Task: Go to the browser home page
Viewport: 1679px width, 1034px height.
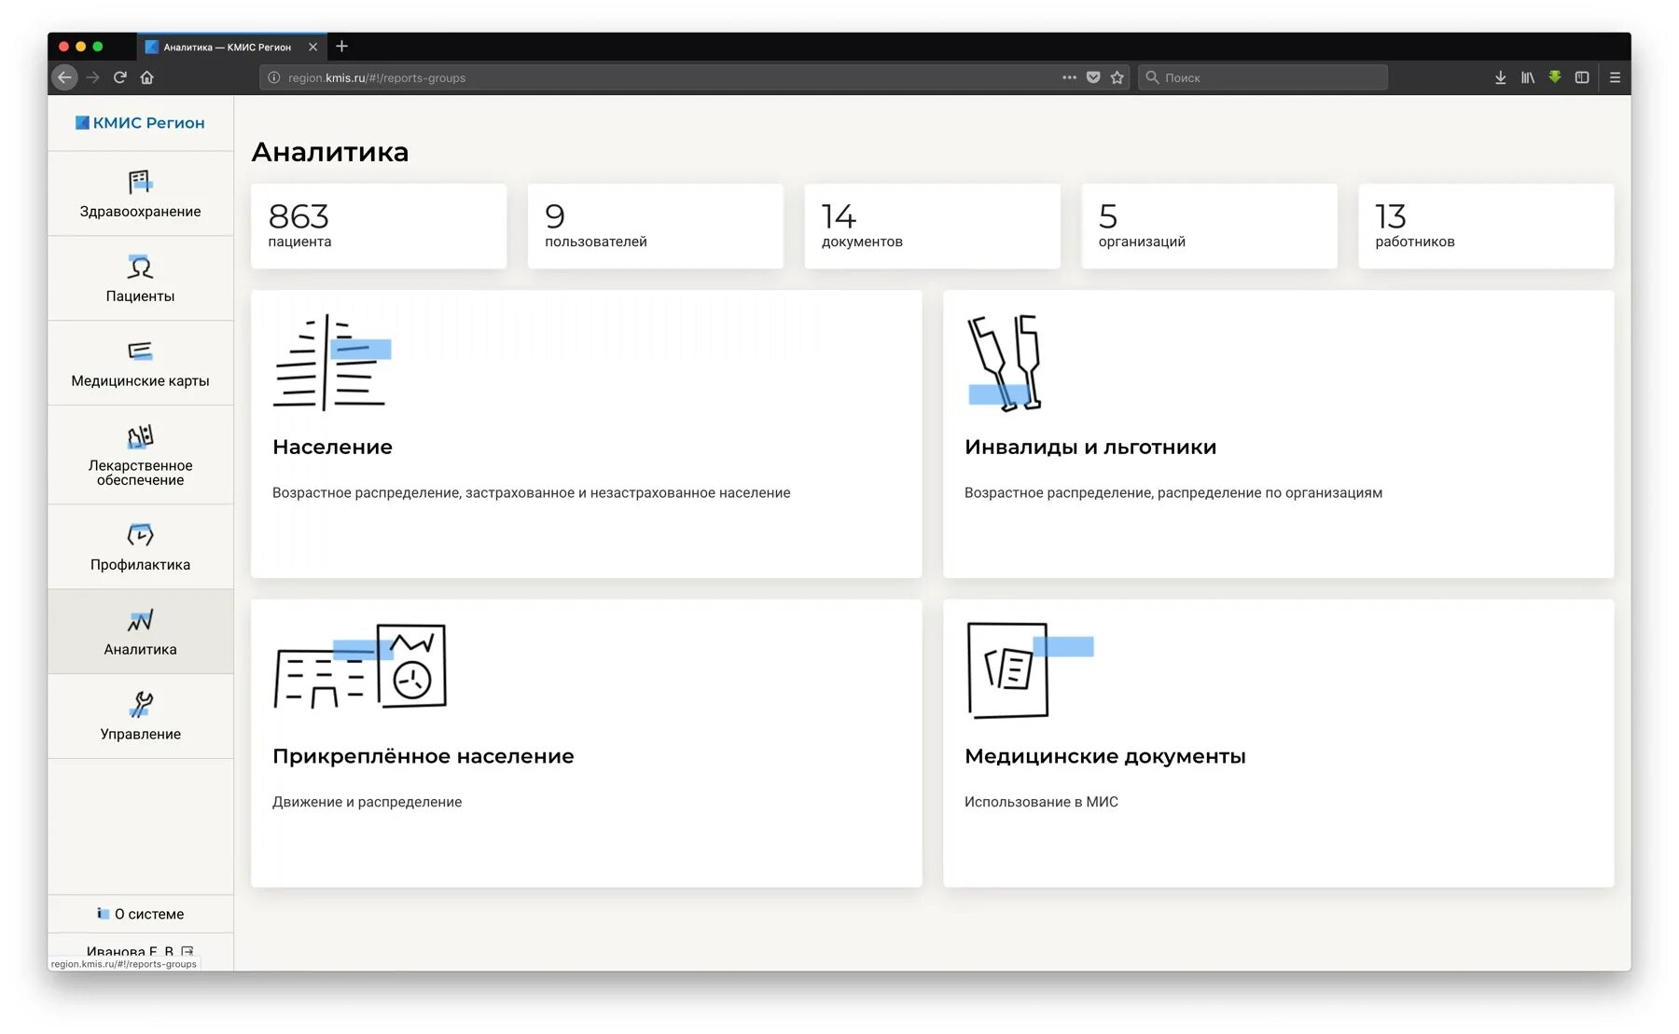Action: pyautogui.click(x=146, y=77)
